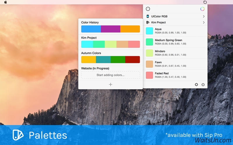Image resolution: width=233 pixels, height=145 pixels.
Task: Click the palette icon beside Kim Project
Action: (148, 22)
